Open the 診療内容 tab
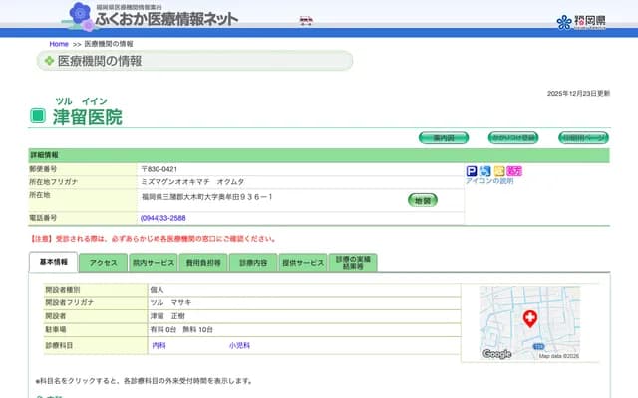 pos(253,263)
